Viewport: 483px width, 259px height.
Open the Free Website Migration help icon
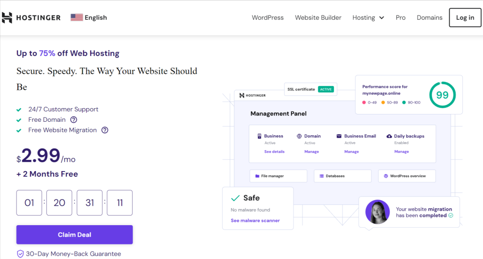(x=105, y=130)
